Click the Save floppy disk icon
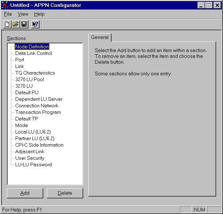This screenshot has width=223, height=214. pos(24,24)
